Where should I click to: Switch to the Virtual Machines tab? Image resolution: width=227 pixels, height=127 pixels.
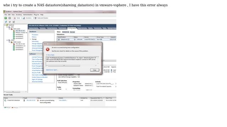point(52,28)
